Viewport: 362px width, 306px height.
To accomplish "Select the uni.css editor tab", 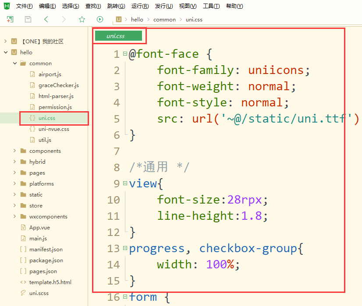I will pos(119,36).
